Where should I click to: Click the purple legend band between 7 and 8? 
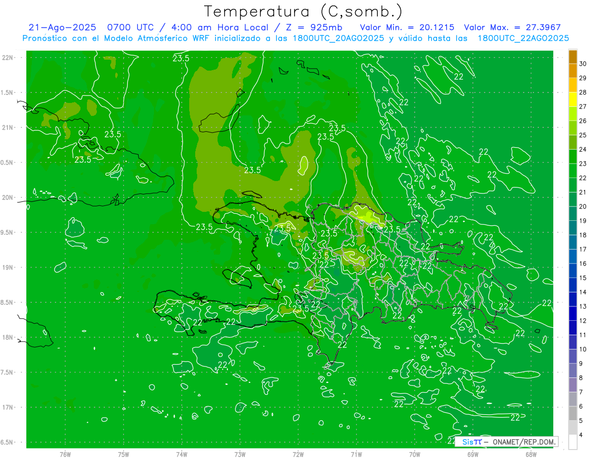pos(573,385)
